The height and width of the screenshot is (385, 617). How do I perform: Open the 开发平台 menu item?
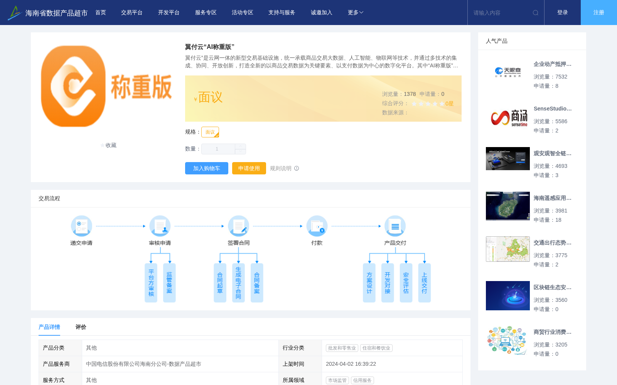click(x=169, y=13)
